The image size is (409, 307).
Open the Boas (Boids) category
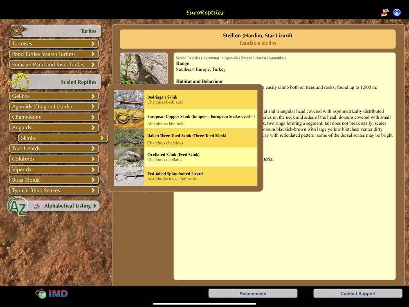click(54, 180)
